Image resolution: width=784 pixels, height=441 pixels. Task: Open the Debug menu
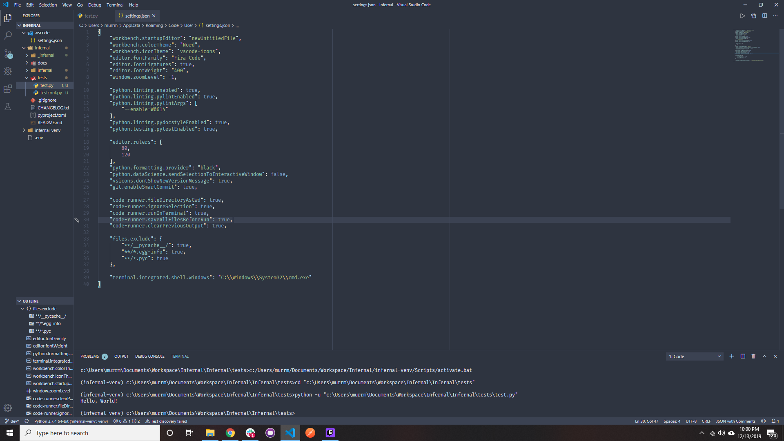click(94, 4)
